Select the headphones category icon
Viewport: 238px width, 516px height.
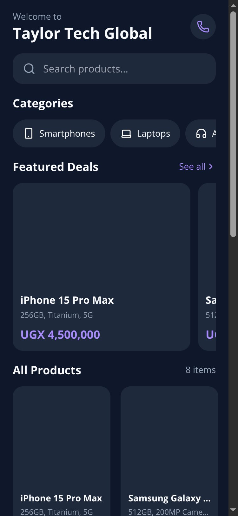click(x=201, y=133)
